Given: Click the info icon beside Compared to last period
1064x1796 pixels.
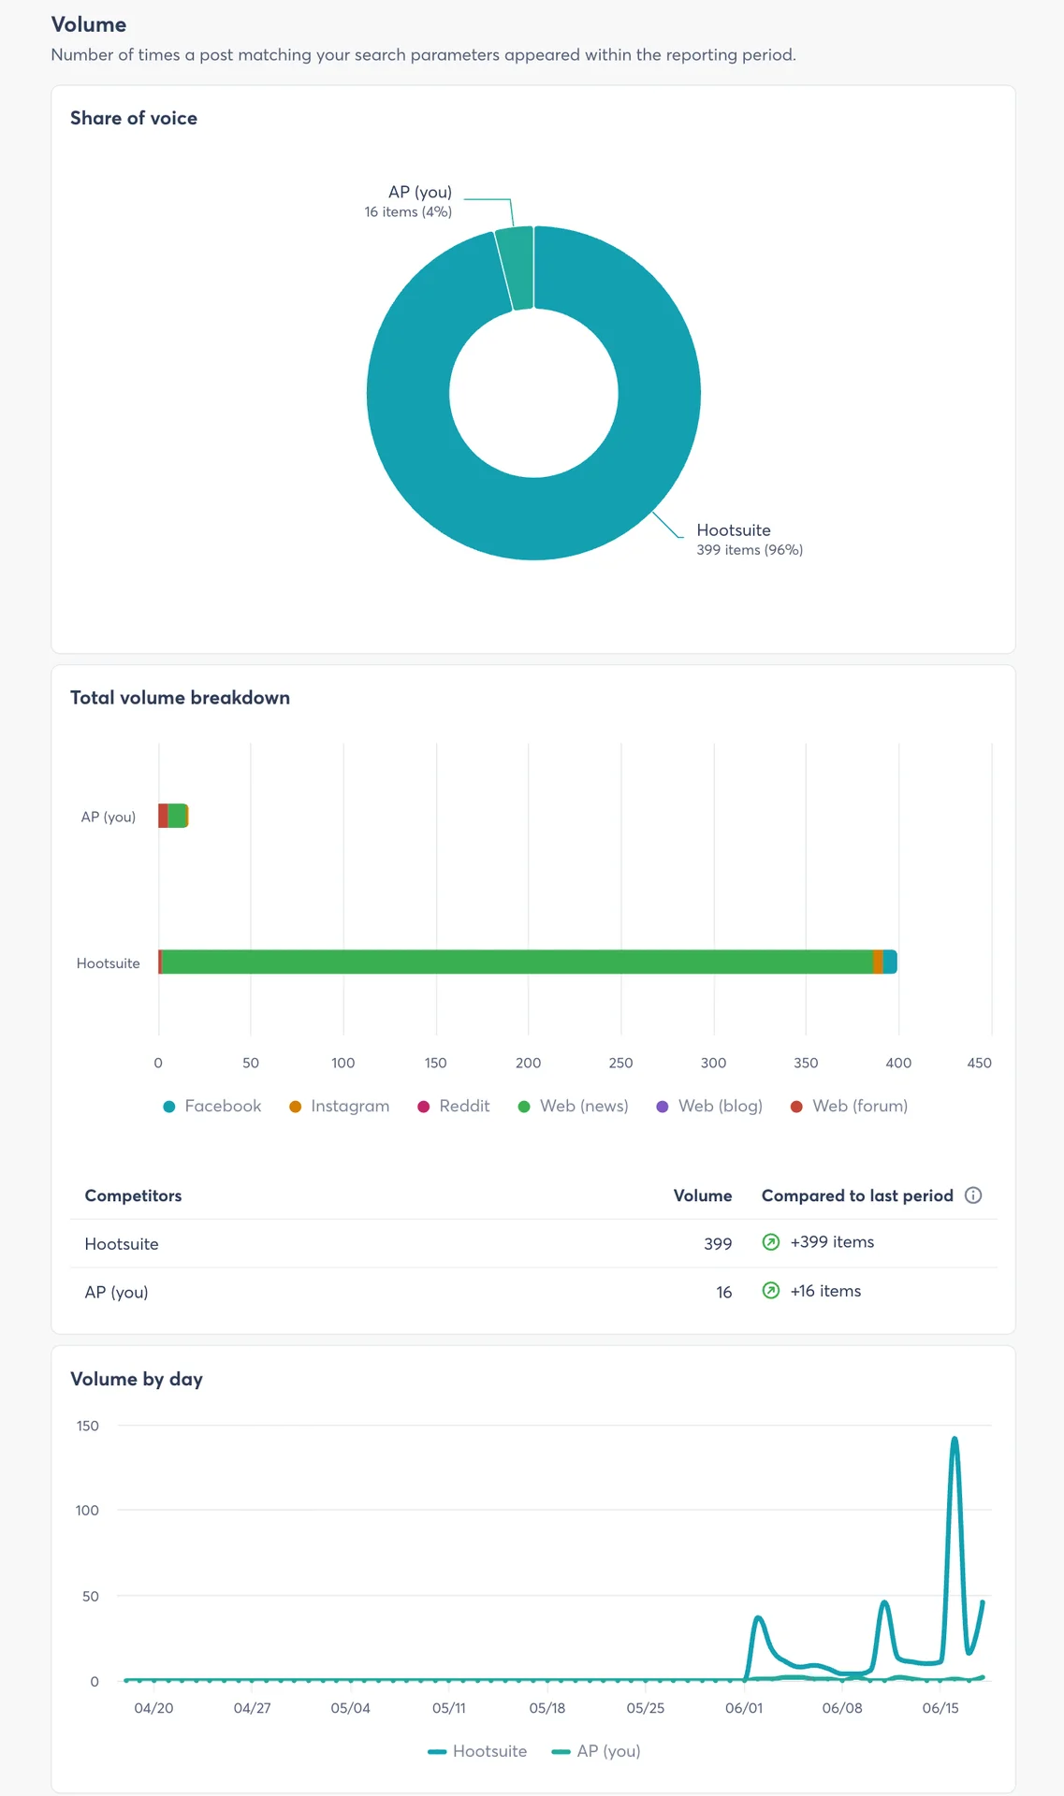Looking at the screenshot, I should (973, 1195).
